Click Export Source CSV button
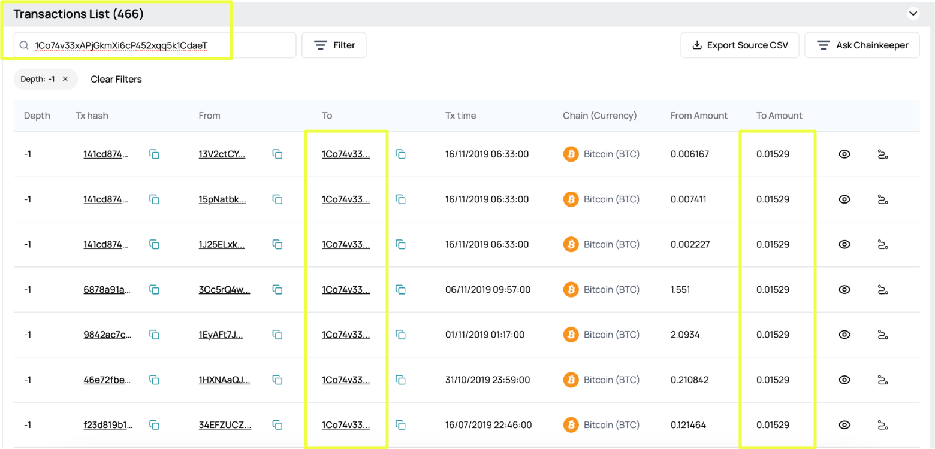Screen dimensions: 935x449 tap(740, 45)
